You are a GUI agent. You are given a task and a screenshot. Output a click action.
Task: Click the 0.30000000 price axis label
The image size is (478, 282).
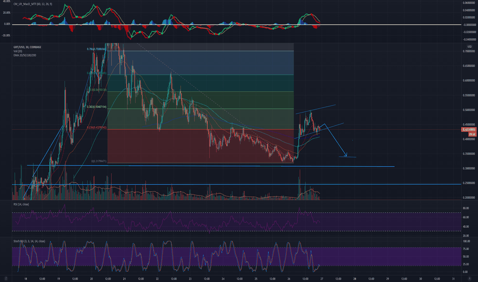(x=469, y=168)
